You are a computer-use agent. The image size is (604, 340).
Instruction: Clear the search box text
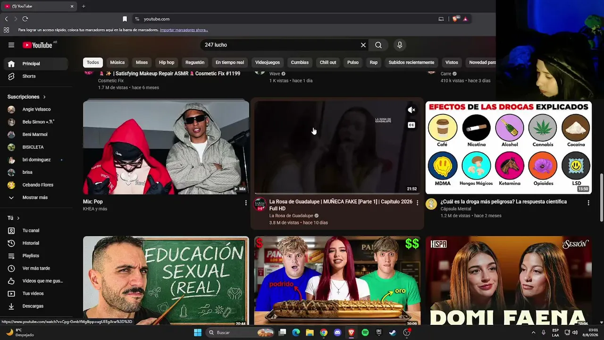[363, 45]
